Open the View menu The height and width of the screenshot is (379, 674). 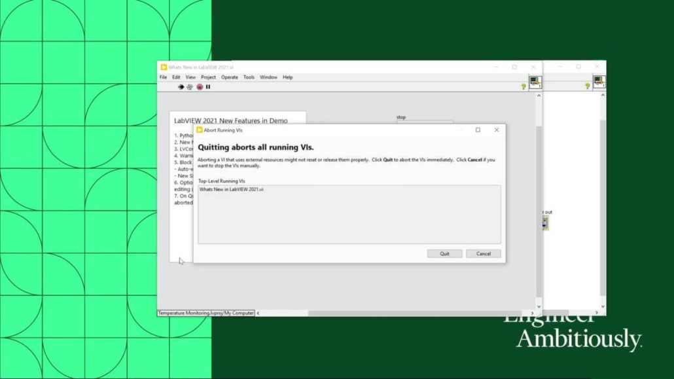coord(190,77)
